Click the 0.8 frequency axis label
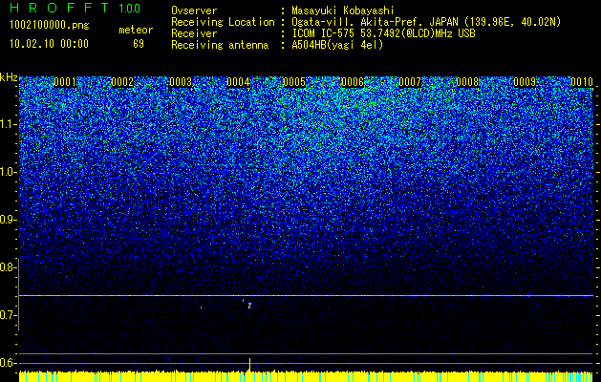The image size is (601, 382). tap(7, 267)
